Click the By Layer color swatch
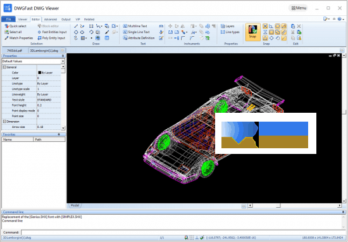The height and width of the screenshot is (242, 348). pyautogui.click(x=39, y=73)
